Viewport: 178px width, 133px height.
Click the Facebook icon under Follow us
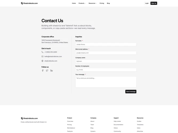[43, 71]
